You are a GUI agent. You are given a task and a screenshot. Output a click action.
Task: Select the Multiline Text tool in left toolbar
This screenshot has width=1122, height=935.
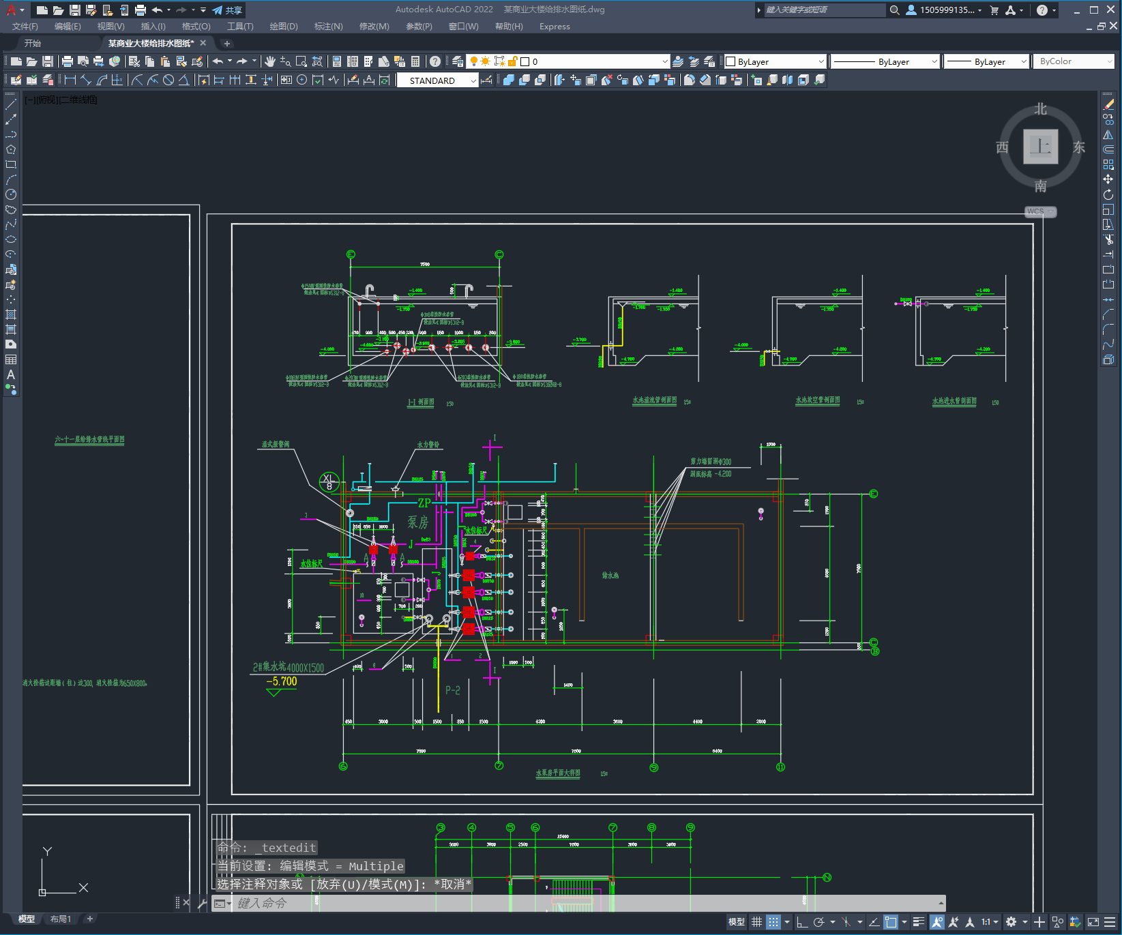(11, 374)
